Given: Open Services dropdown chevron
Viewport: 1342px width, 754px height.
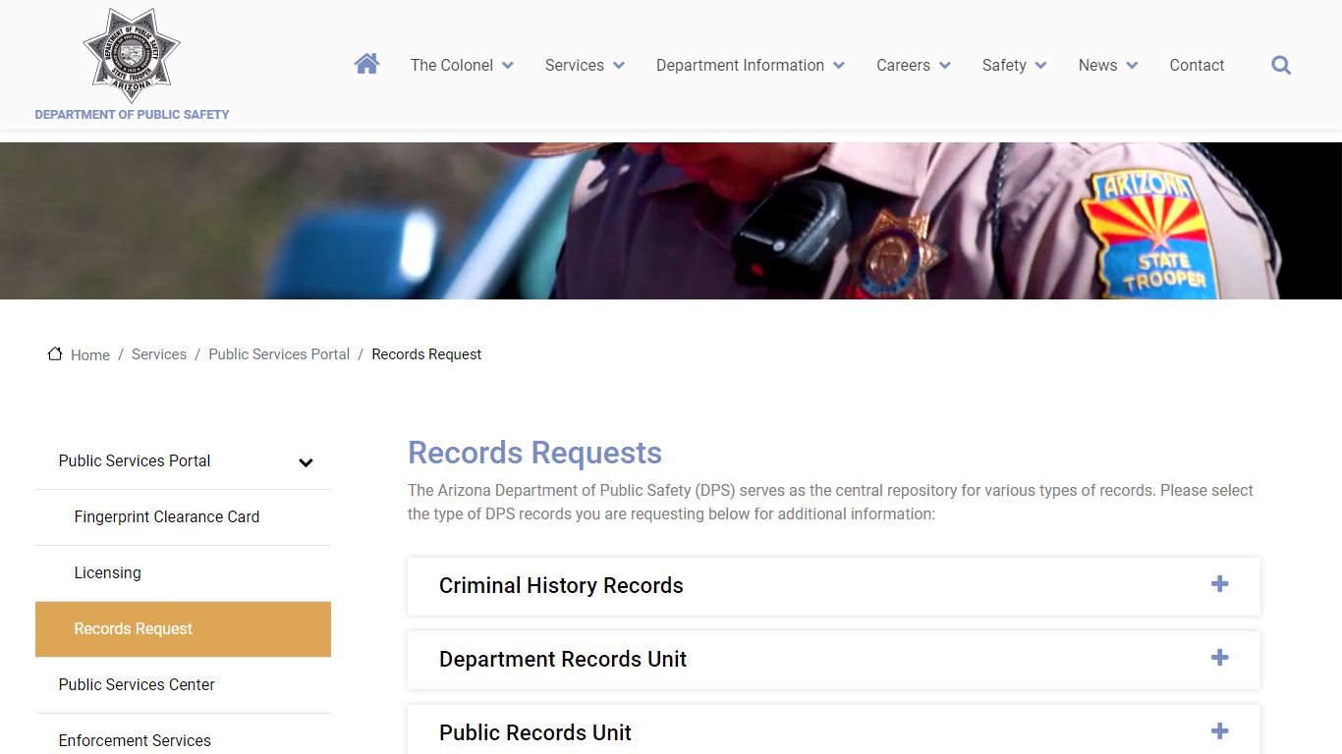Looking at the screenshot, I should 619,66.
